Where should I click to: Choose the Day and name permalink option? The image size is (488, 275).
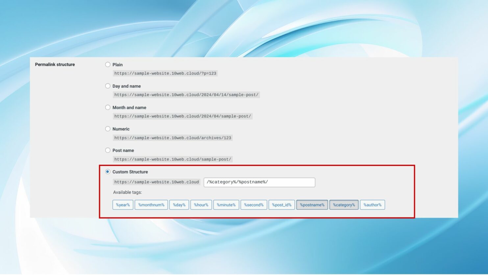[108, 86]
